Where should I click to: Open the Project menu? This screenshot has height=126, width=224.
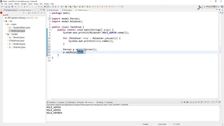(x=36, y=4)
